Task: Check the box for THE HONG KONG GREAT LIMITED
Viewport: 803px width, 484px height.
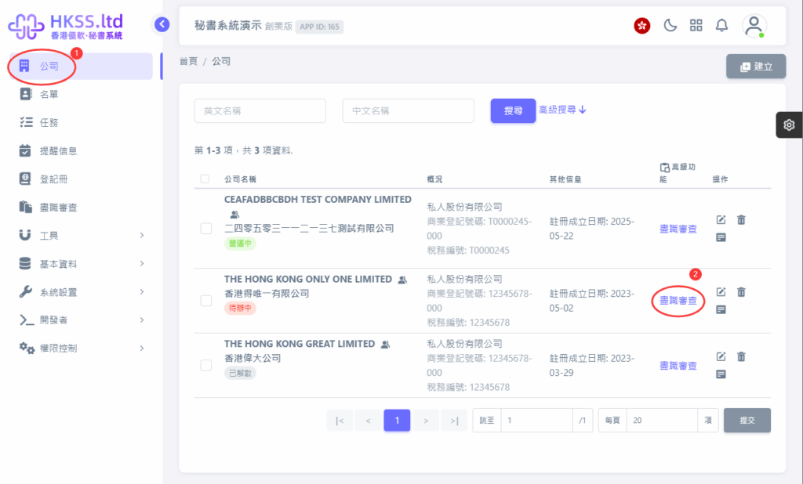Action: 205,365
